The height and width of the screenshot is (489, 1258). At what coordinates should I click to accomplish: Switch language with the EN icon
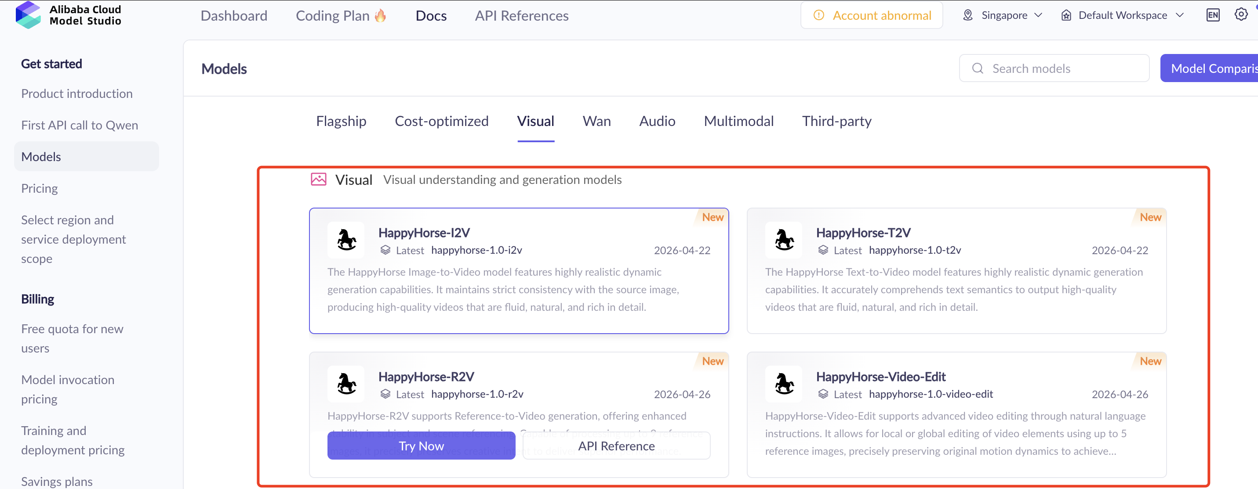pyautogui.click(x=1213, y=16)
